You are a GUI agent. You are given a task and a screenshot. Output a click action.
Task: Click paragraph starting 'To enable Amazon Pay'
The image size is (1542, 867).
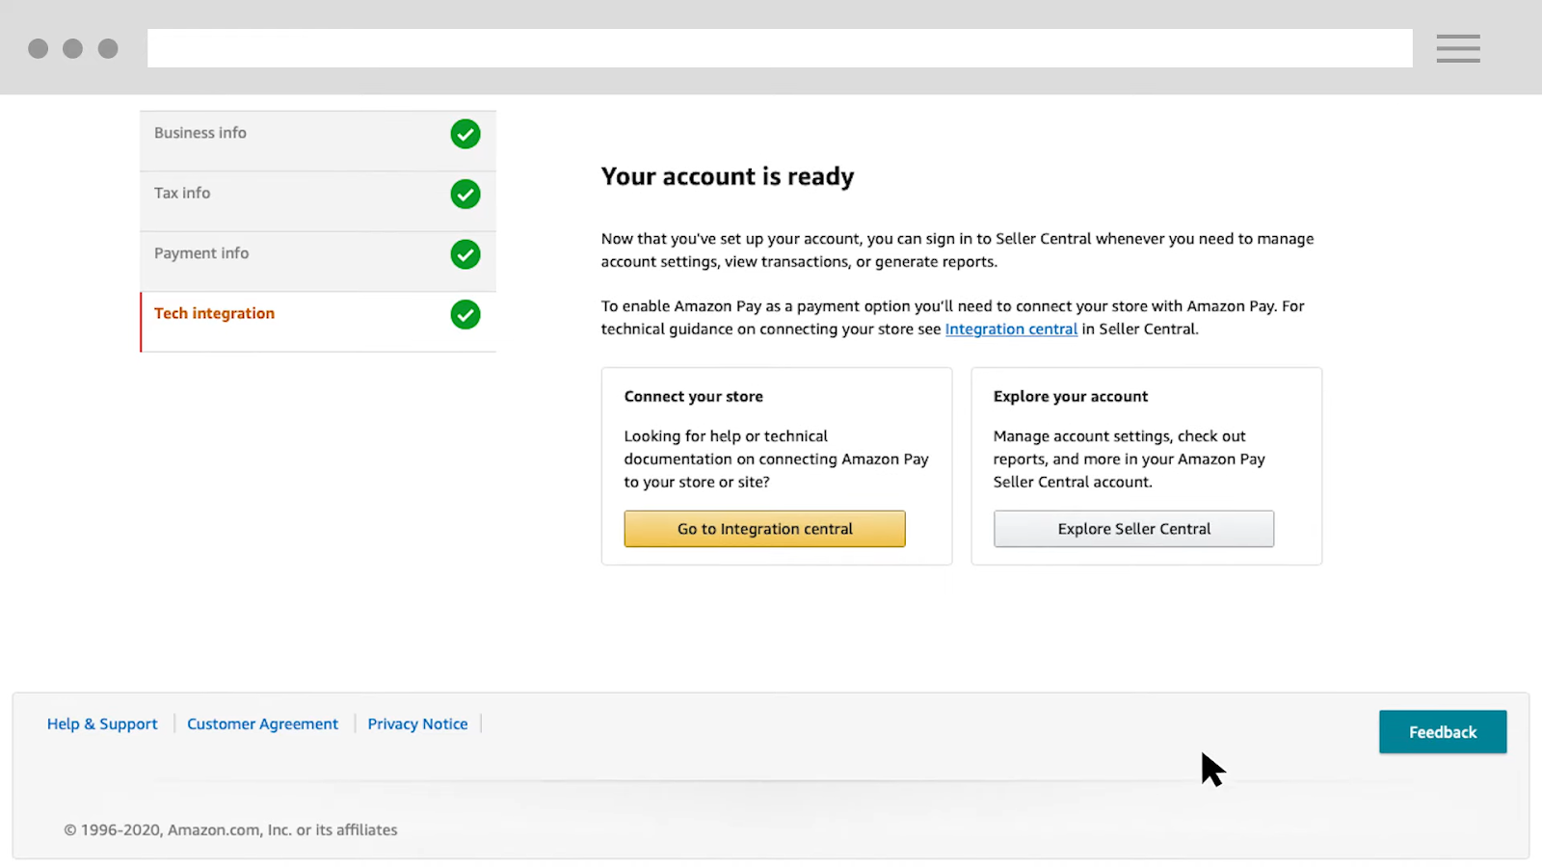point(952,318)
